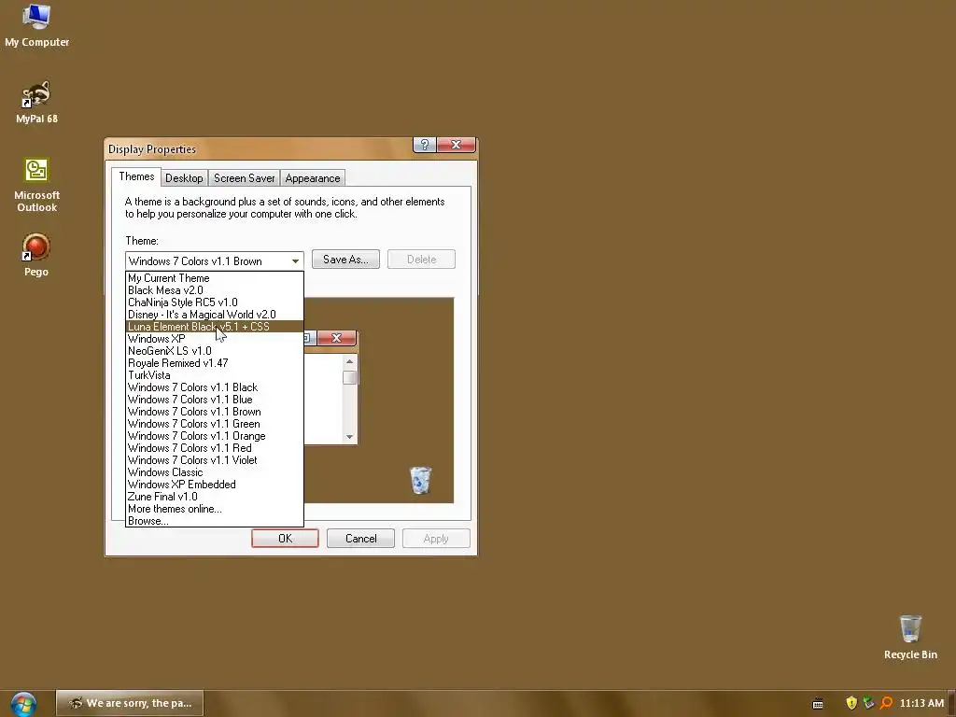Select the TurkVista theme
The image size is (956, 717).
coord(215,375)
